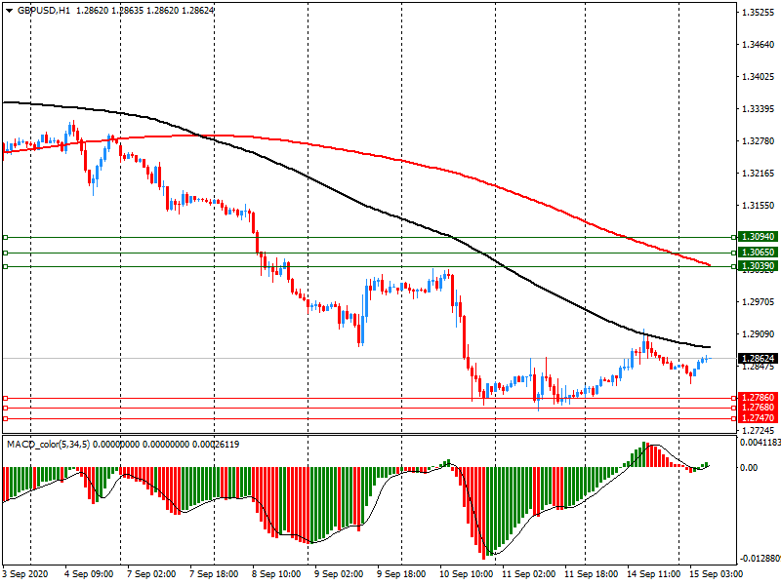
Task: Click the MACD scale value 0.00
Action: click(x=749, y=468)
